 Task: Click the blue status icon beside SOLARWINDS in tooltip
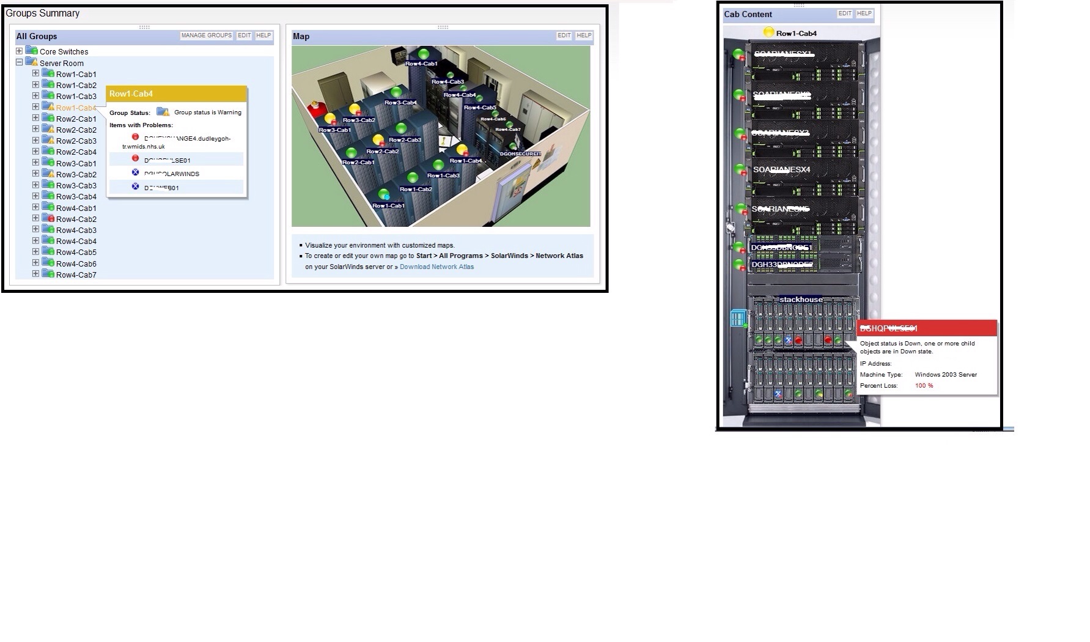(x=136, y=173)
